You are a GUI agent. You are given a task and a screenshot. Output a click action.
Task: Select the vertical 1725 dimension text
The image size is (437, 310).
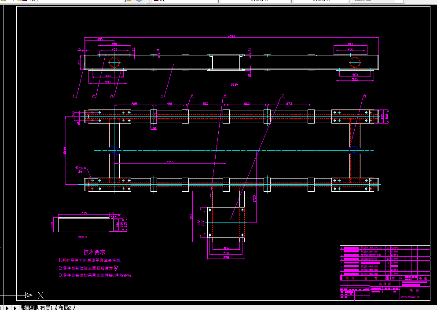(254, 199)
